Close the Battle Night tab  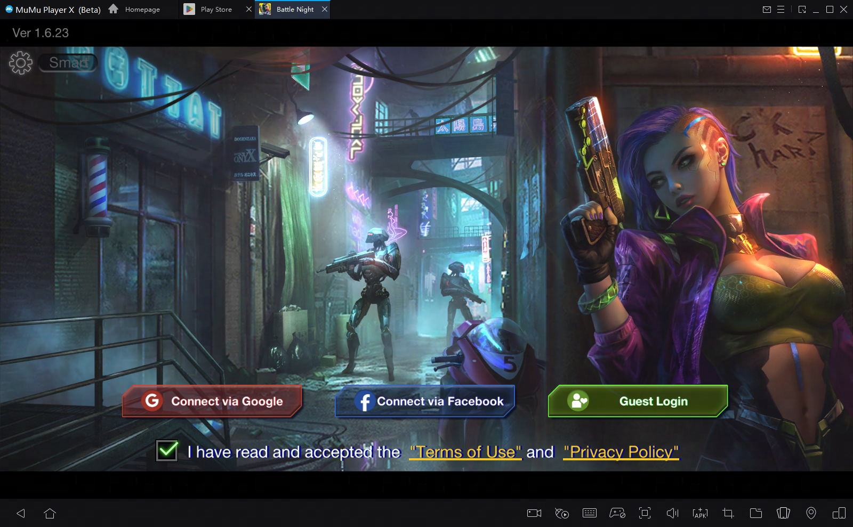click(325, 9)
